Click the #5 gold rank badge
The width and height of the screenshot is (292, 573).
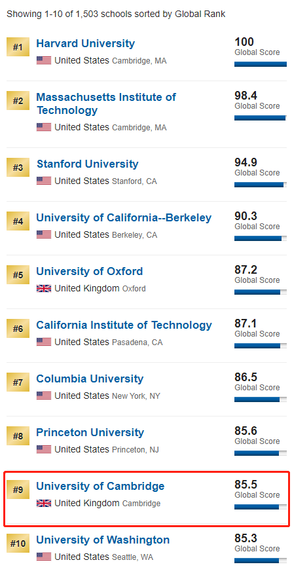(18, 275)
